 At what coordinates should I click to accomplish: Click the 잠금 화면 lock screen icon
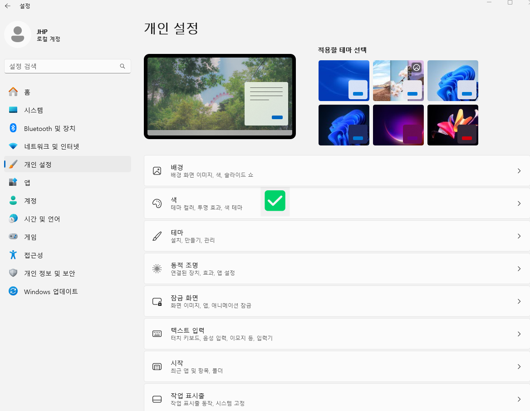click(x=157, y=301)
